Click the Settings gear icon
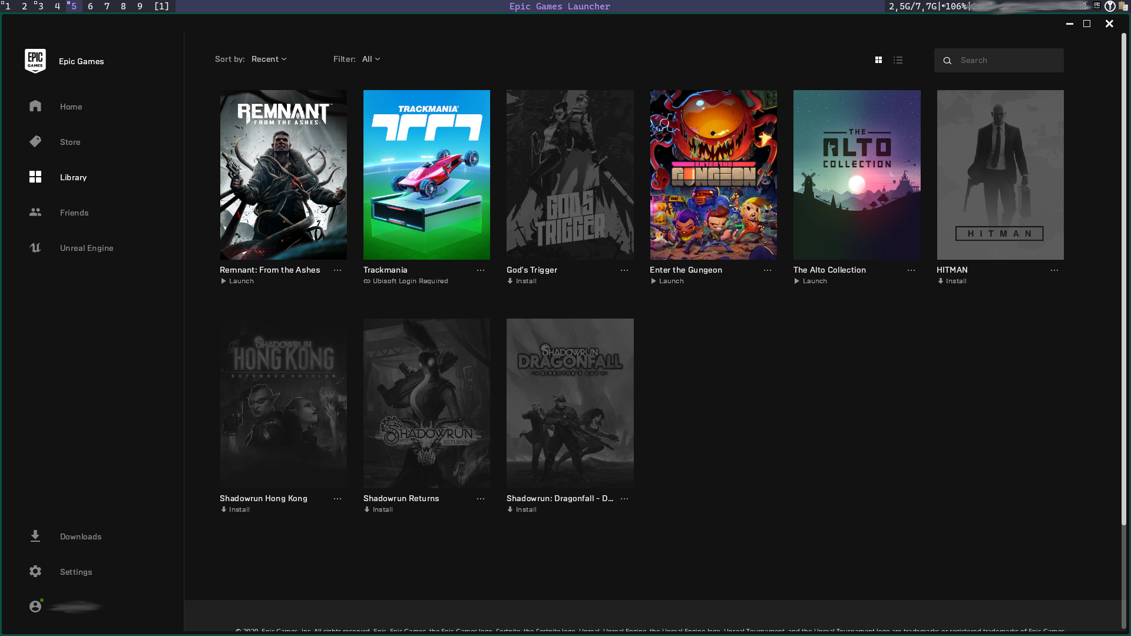The width and height of the screenshot is (1131, 636). click(x=35, y=572)
